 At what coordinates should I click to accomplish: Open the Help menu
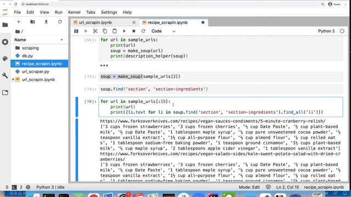pyautogui.click(x=127, y=12)
